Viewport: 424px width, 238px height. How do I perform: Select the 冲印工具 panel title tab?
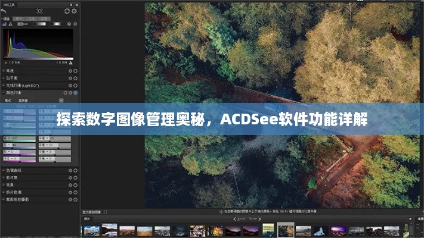(9, 5)
